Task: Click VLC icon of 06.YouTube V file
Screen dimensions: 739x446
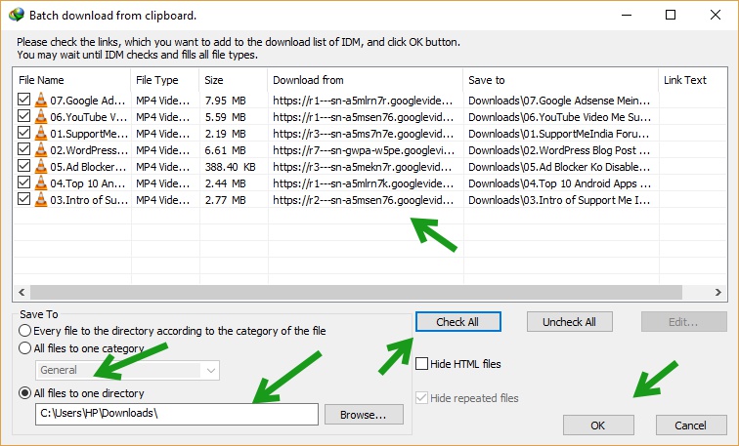Action: [41, 116]
